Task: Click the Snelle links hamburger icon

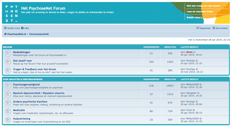Action: click(5, 28)
